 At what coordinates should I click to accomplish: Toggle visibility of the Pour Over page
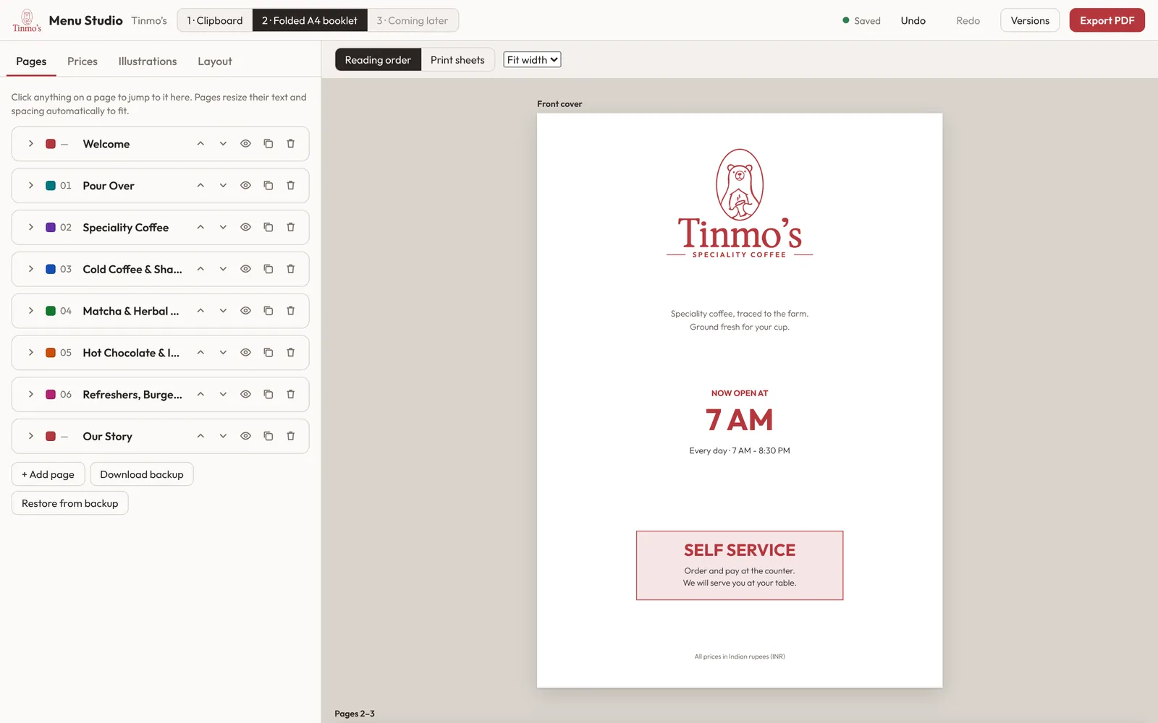point(245,186)
